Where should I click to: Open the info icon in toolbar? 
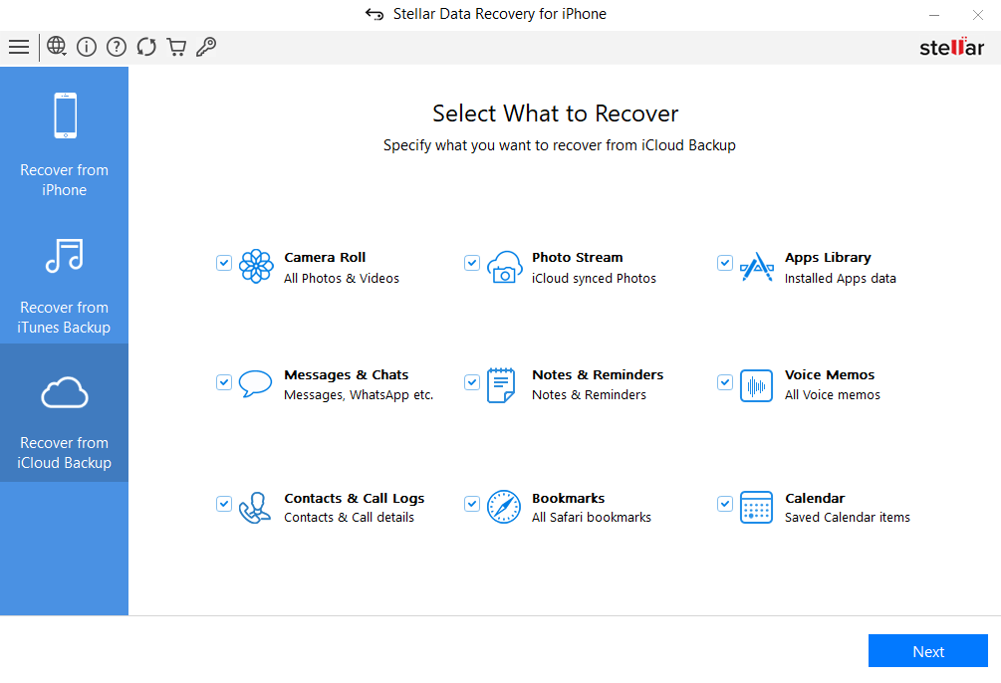pos(87,47)
